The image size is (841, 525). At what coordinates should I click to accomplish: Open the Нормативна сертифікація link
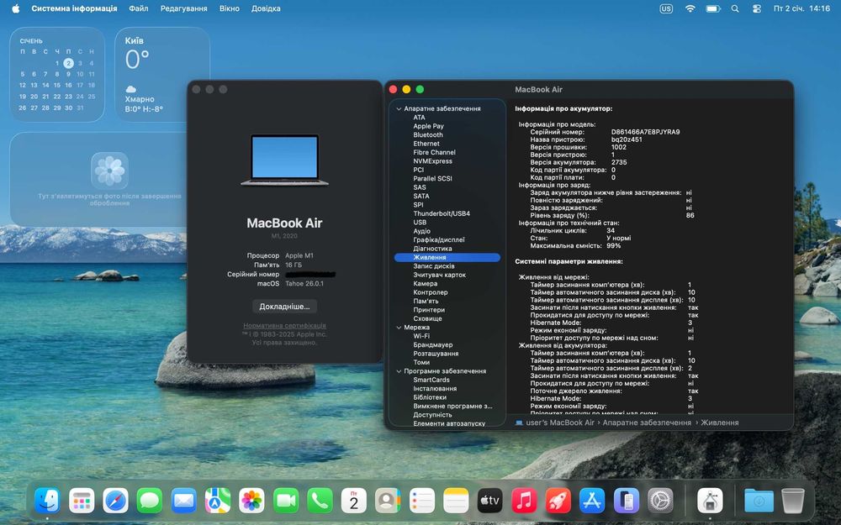(x=284, y=326)
